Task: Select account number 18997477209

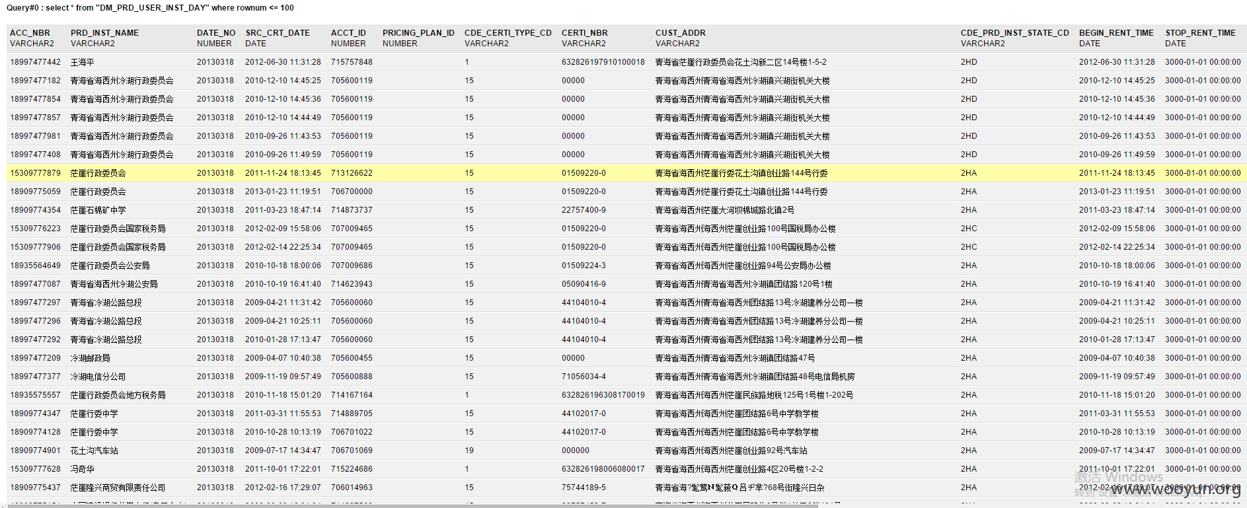Action: [35, 358]
